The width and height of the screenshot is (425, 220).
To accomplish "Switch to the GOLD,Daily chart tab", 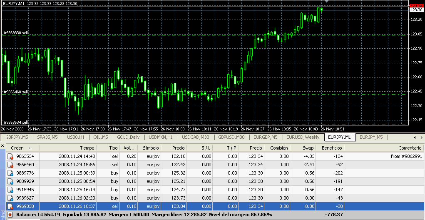I will tap(128, 137).
